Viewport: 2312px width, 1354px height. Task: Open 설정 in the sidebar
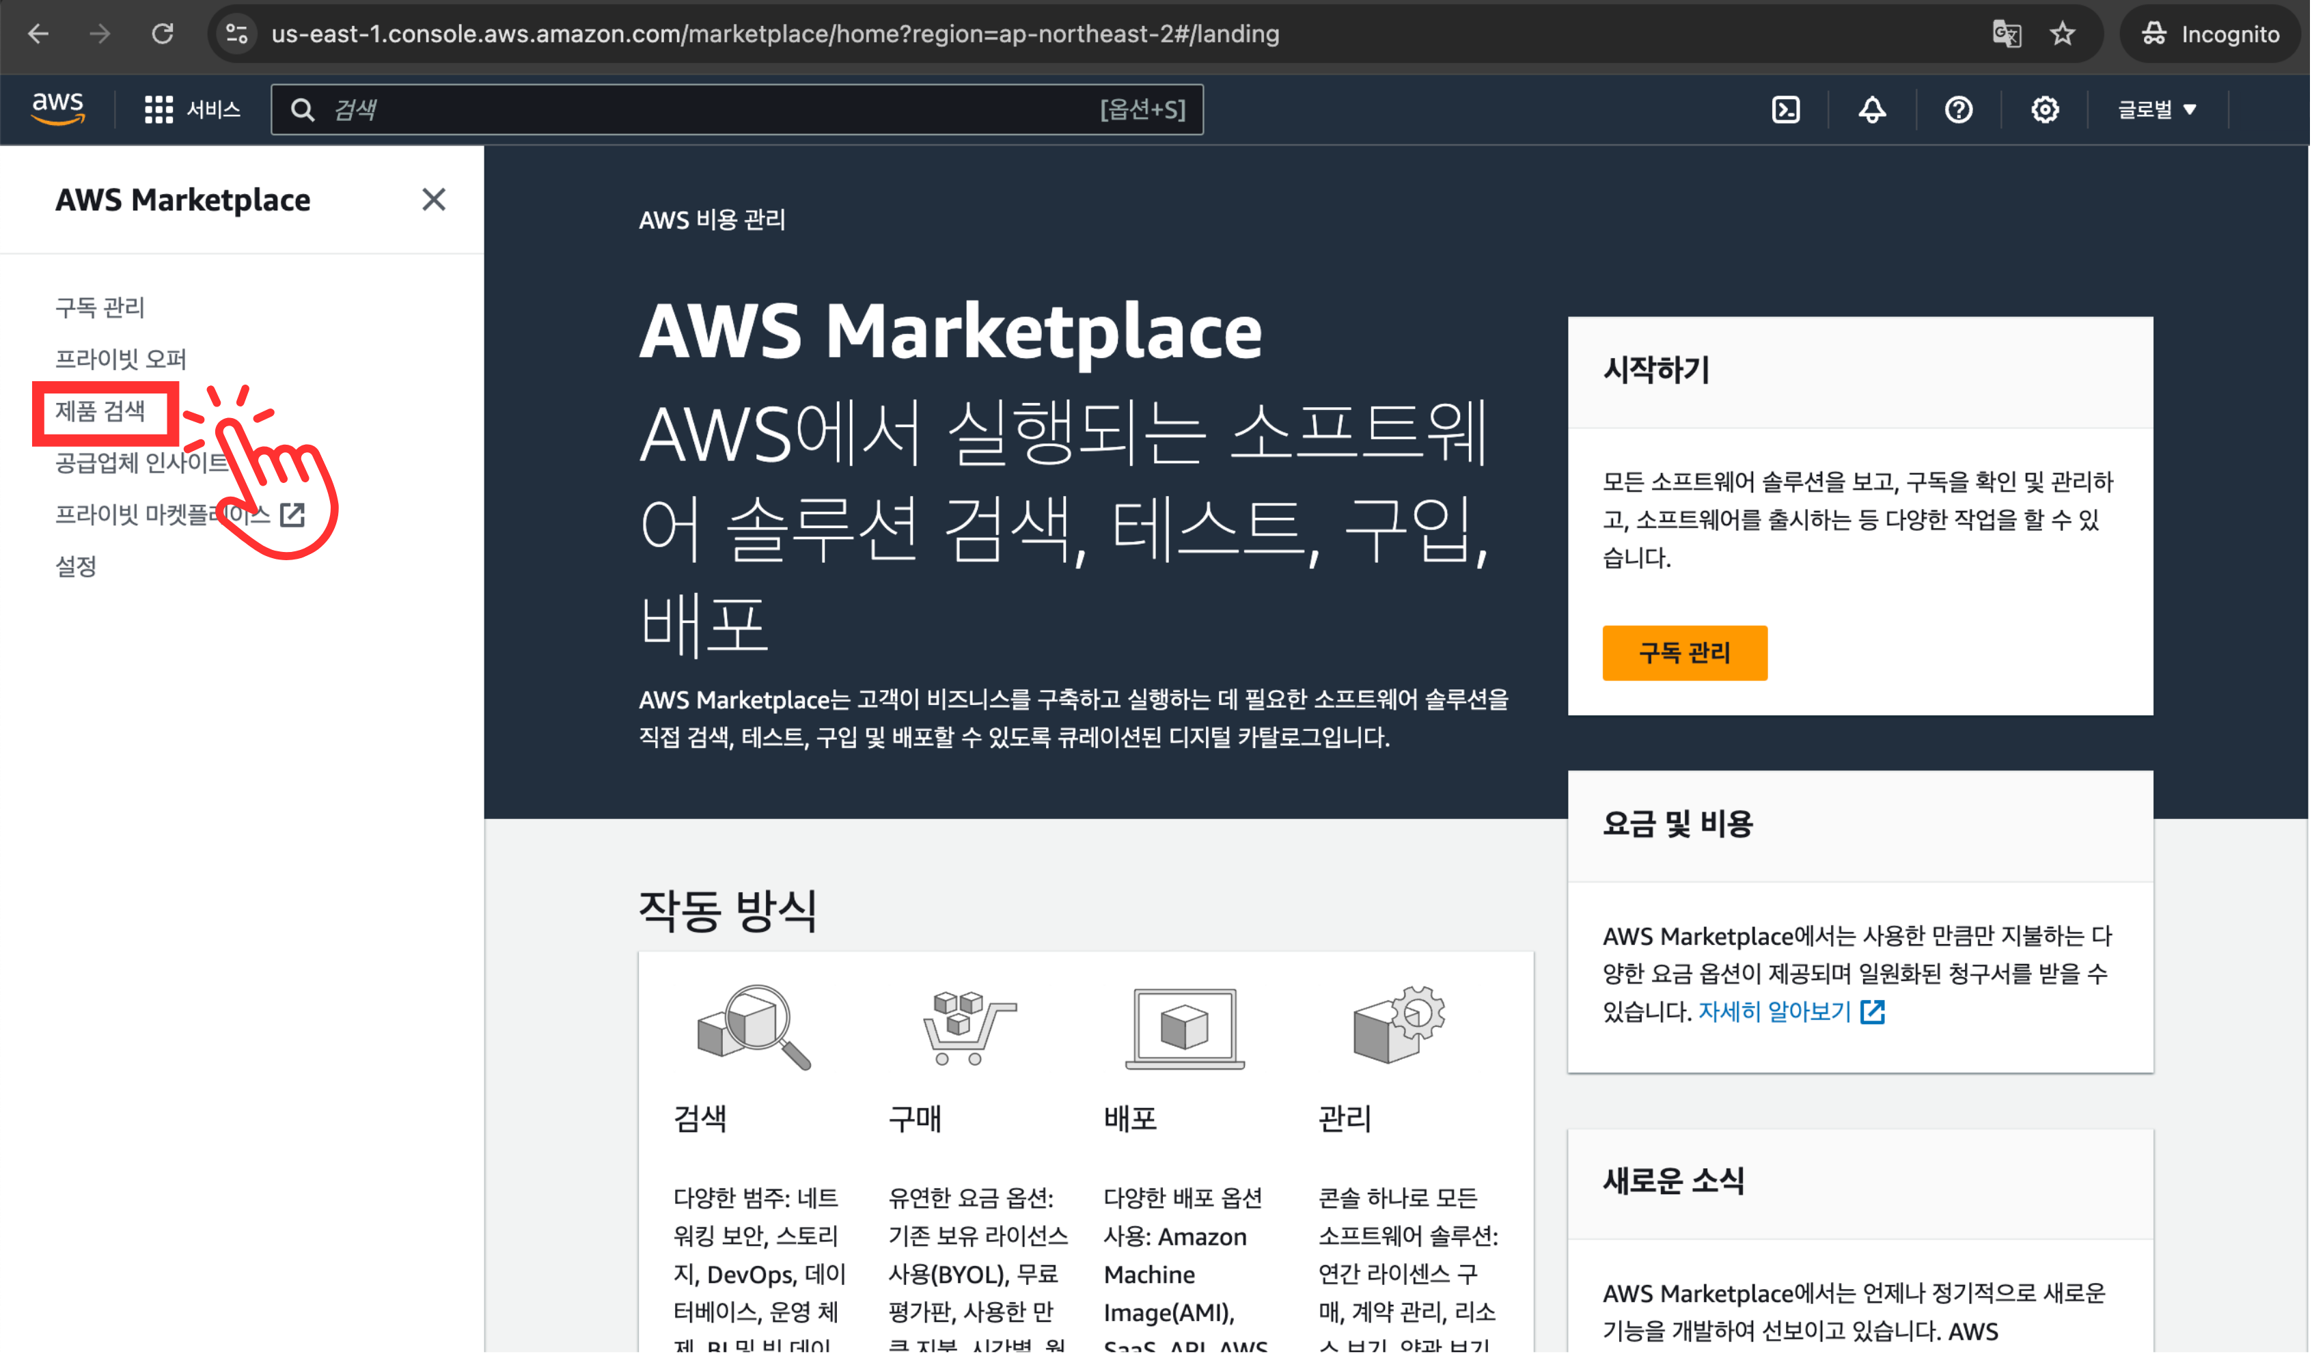click(76, 566)
